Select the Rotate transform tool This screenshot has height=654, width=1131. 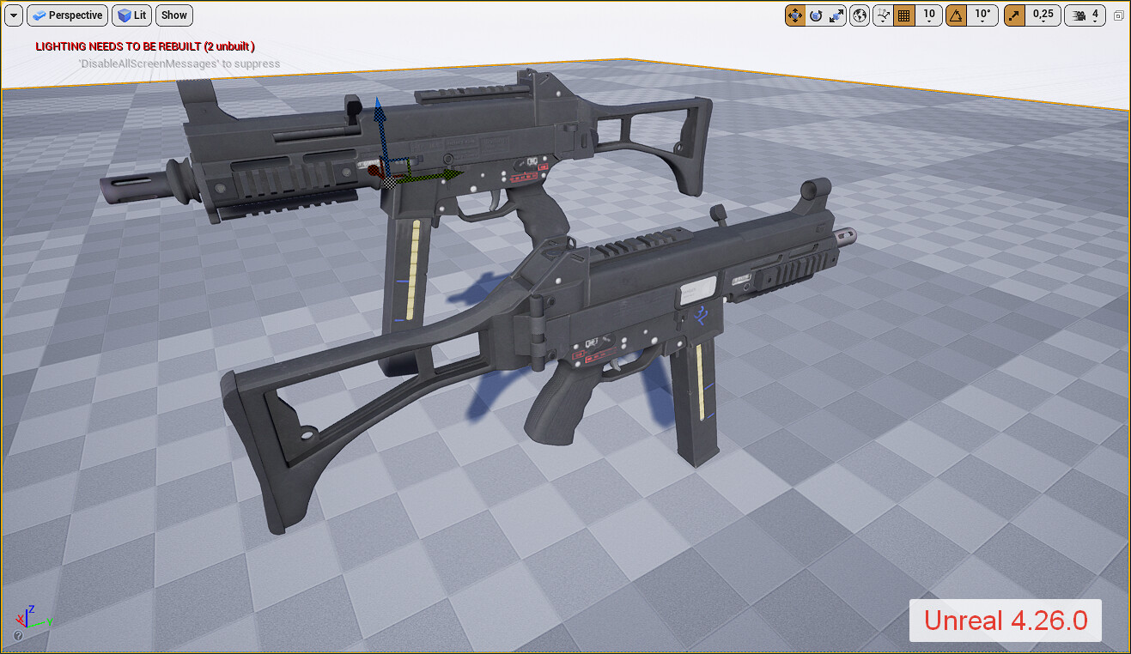point(816,15)
